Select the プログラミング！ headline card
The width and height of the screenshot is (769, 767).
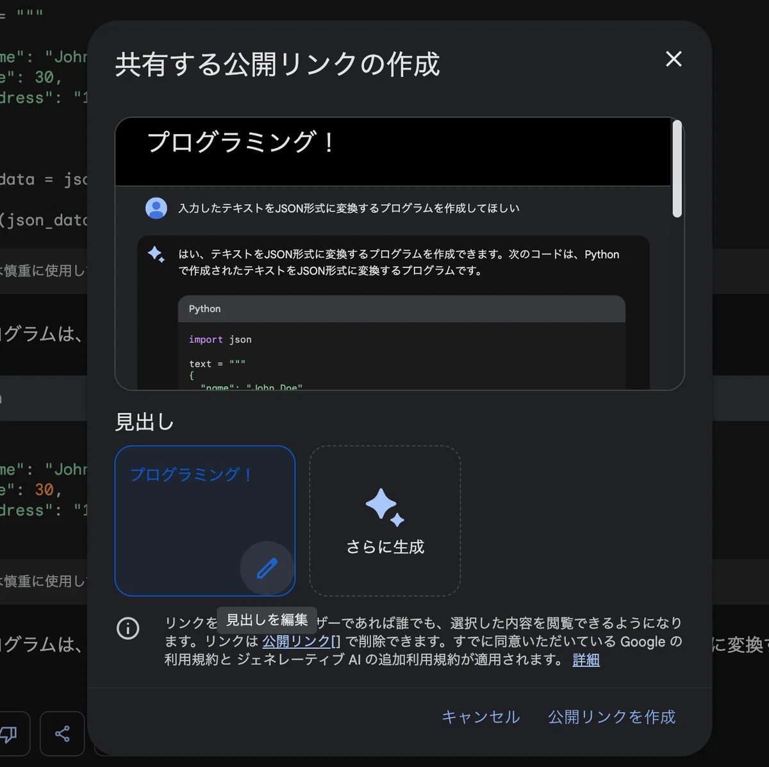pos(205,521)
